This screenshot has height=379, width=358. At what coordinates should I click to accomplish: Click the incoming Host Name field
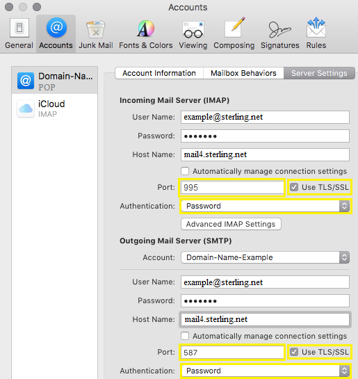point(265,154)
